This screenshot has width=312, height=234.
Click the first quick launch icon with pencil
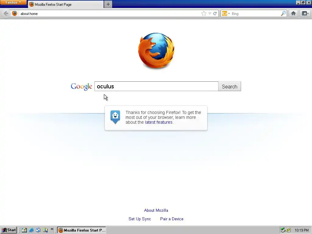[x=24, y=230]
